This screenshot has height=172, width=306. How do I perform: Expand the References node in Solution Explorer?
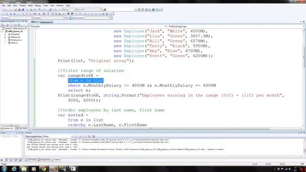(x=5, y=37)
